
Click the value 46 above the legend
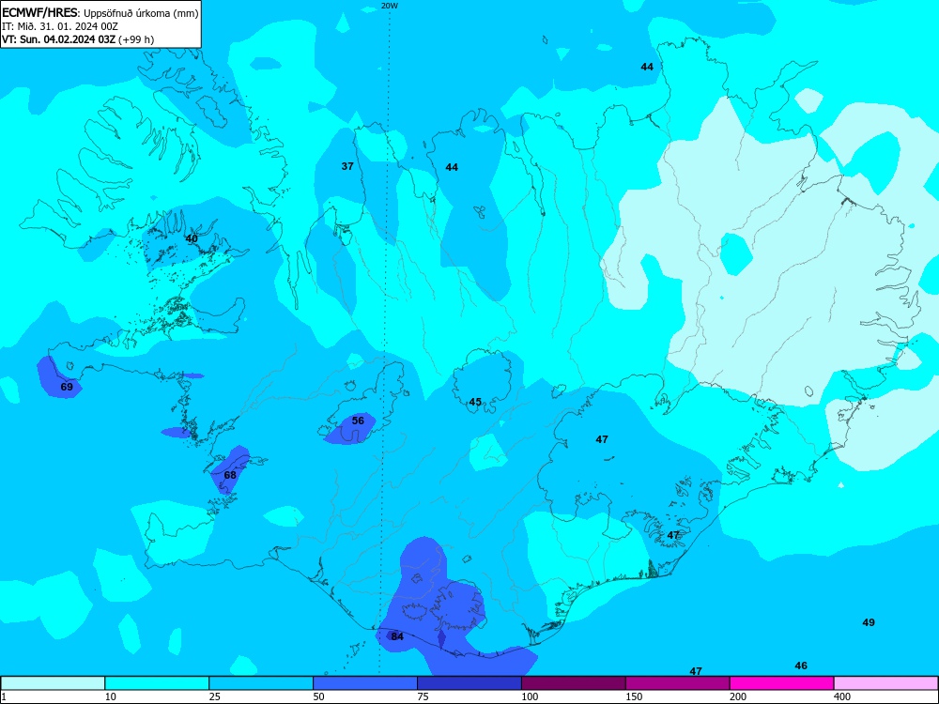click(801, 666)
